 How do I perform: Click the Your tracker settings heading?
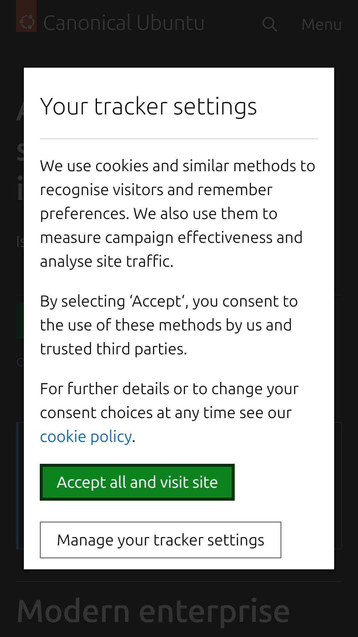click(x=148, y=106)
